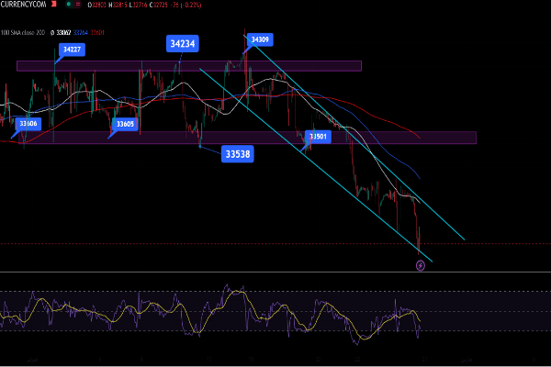Click the 33606 price callout
Image resolution: width=551 pixels, height=367 pixels.
28,124
